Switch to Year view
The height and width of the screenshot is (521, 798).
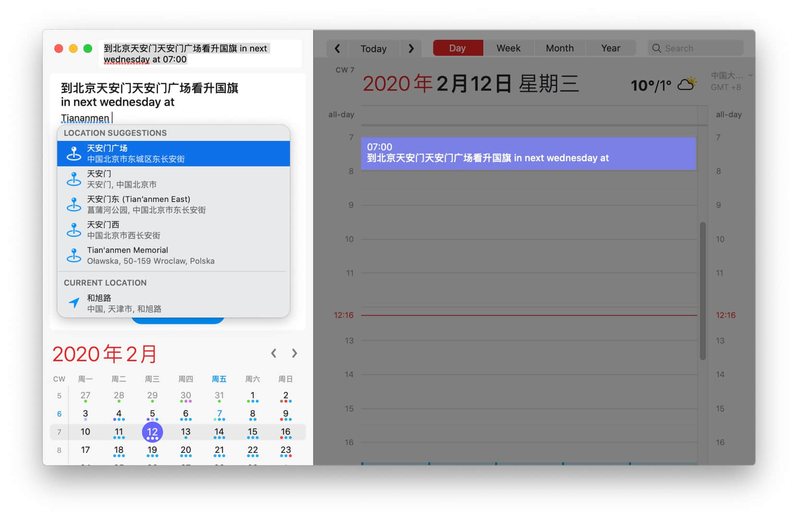[610, 48]
